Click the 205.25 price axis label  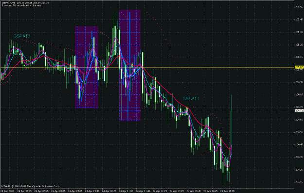[x=299, y=45]
